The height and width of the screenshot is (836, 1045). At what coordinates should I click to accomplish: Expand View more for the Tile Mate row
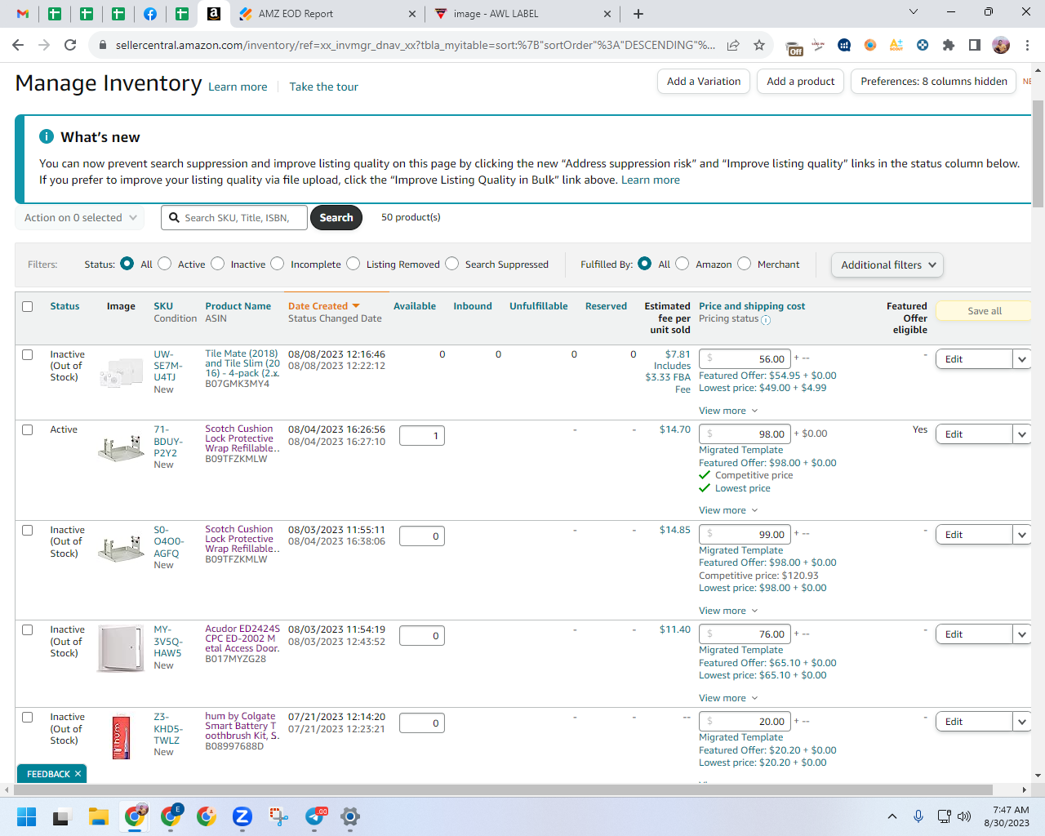click(728, 411)
